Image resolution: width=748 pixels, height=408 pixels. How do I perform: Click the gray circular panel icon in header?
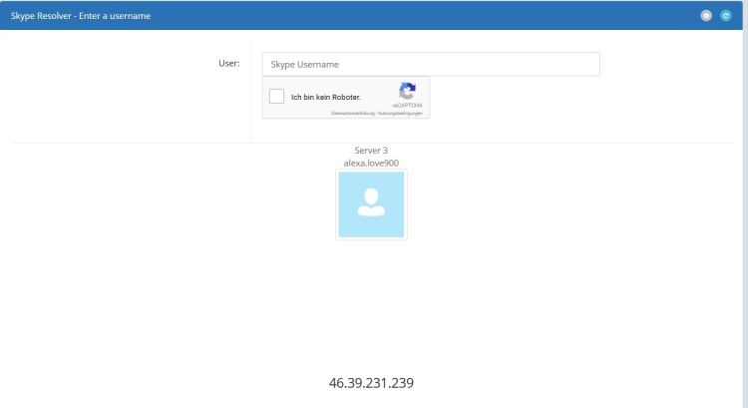point(706,16)
